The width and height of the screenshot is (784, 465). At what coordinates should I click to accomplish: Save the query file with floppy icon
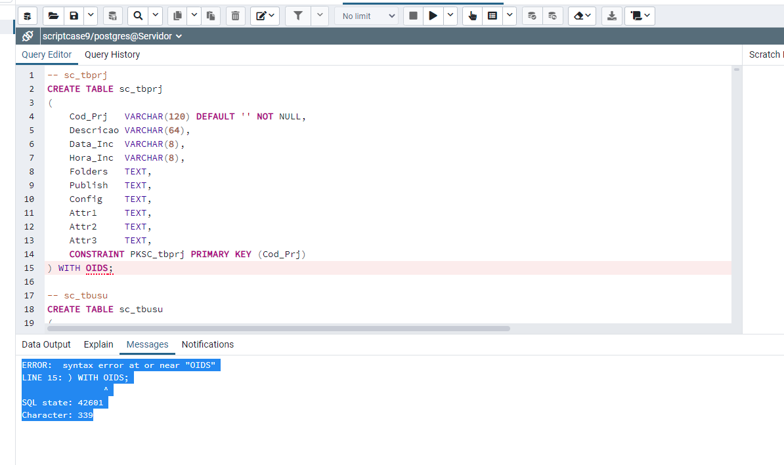(74, 16)
